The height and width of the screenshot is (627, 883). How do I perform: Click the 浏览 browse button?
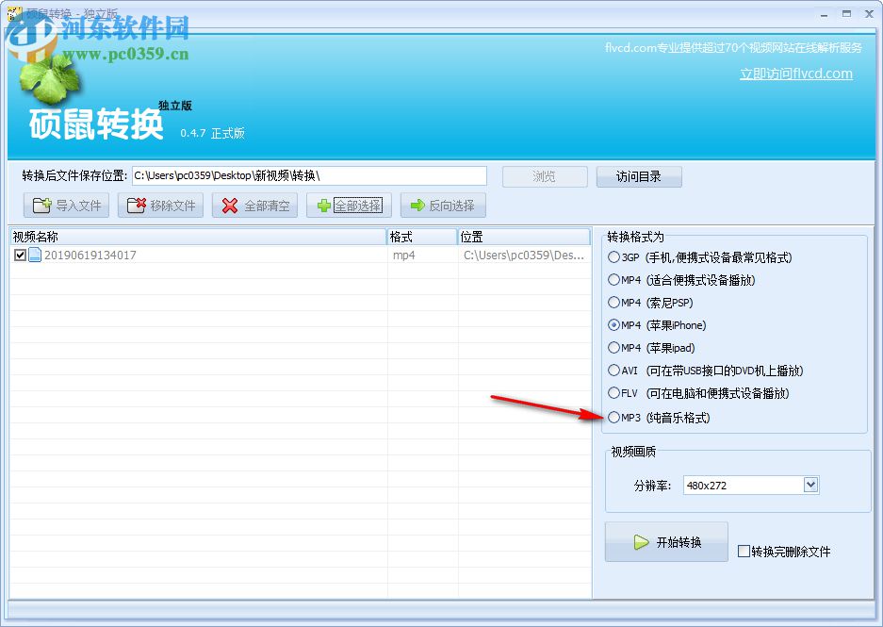click(544, 175)
